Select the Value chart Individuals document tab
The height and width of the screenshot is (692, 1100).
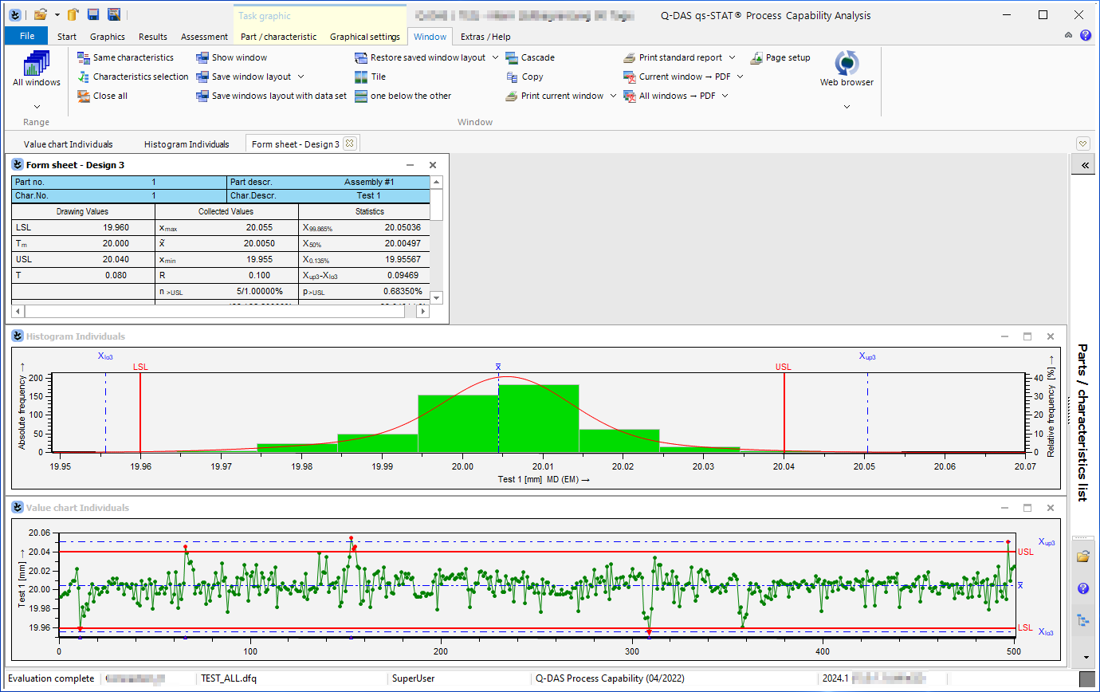[x=69, y=144]
